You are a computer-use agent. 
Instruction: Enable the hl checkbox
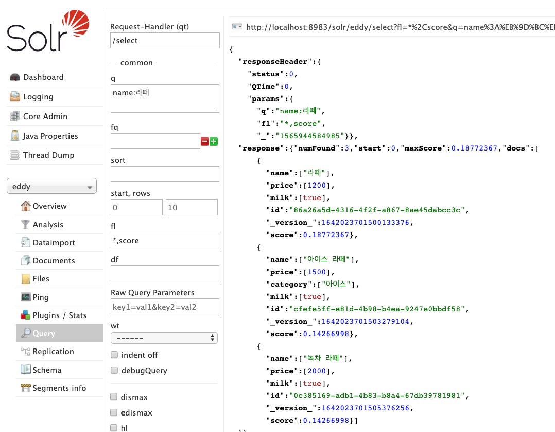(x=114, y=428)
